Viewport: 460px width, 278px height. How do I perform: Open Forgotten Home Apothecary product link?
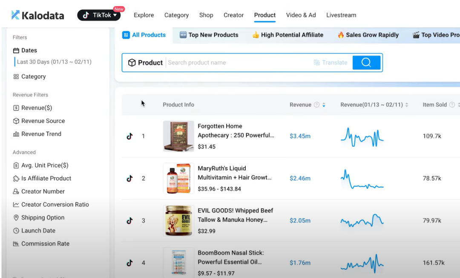click(x=236, y=130)
